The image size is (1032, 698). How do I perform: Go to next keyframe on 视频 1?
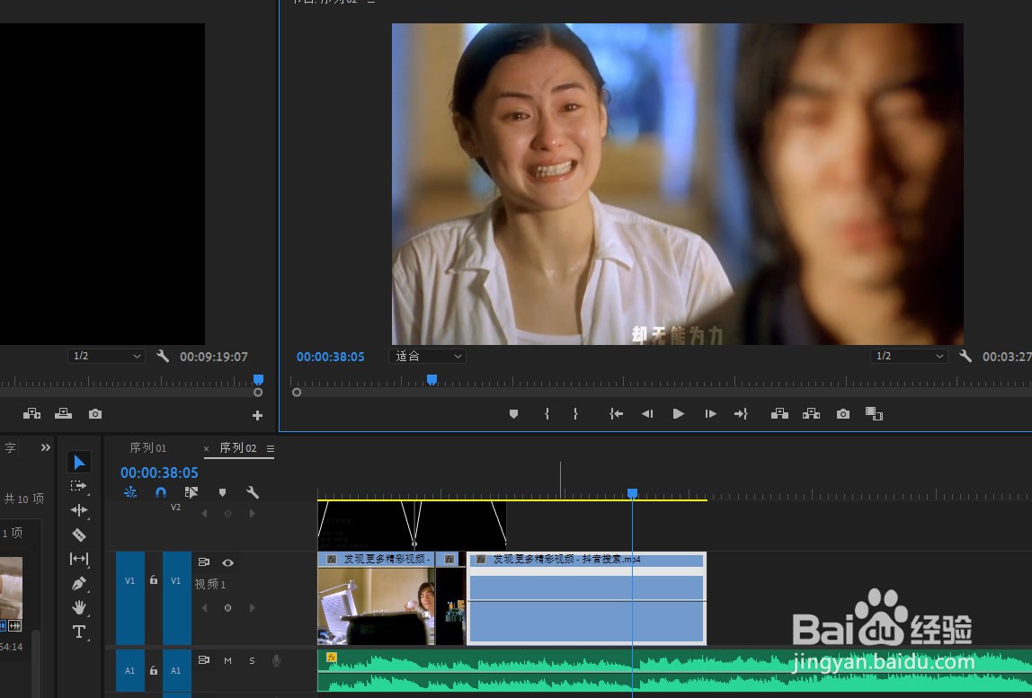click(x=252, y=608)
